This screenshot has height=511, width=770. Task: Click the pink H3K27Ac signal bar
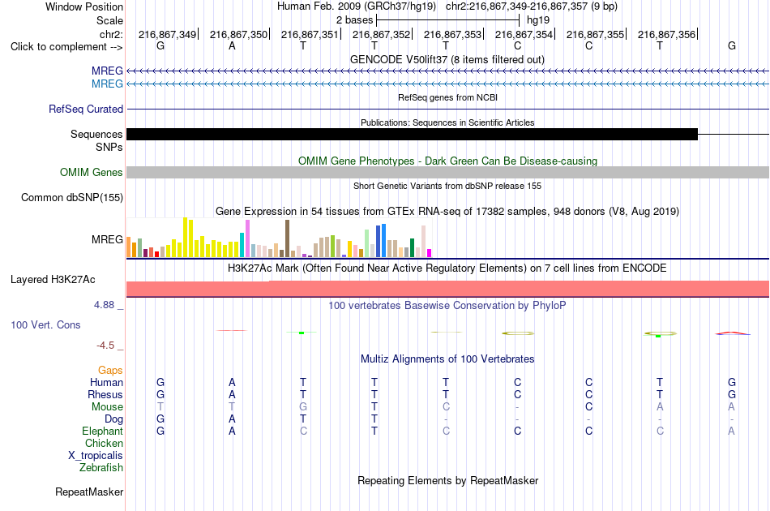[448, 289]
